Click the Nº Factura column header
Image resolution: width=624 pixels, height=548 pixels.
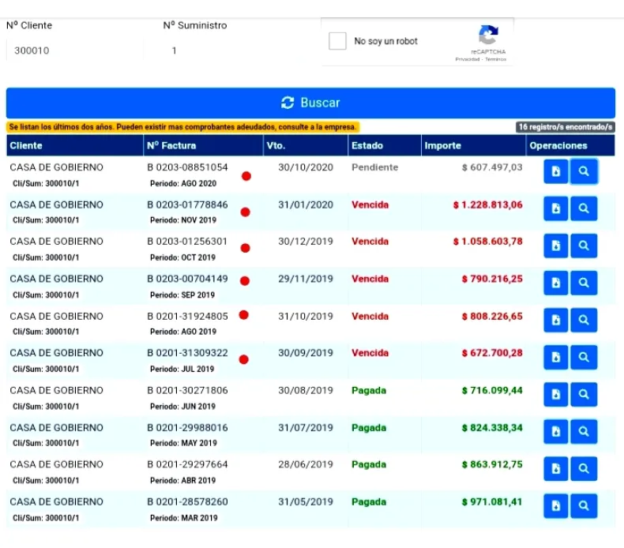pyautogui.click(x=171, y=145)
